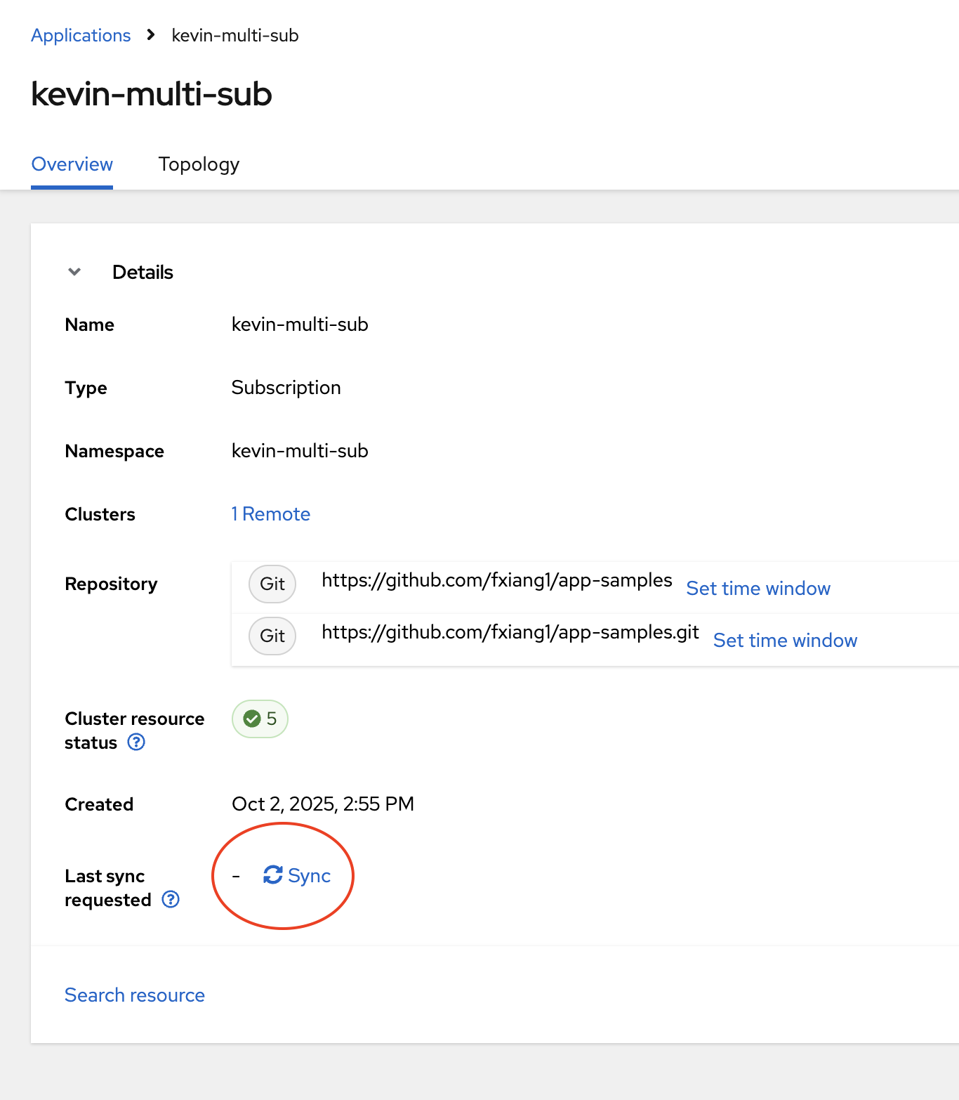959x1100 pixels.
Task: Click the Sync refresh arrows icon
Action: coord(272,875)
